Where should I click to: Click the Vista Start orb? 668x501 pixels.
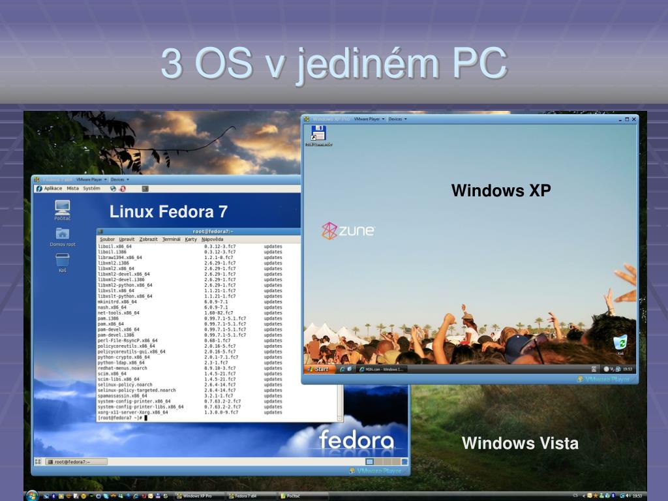[x=32, y=496]
